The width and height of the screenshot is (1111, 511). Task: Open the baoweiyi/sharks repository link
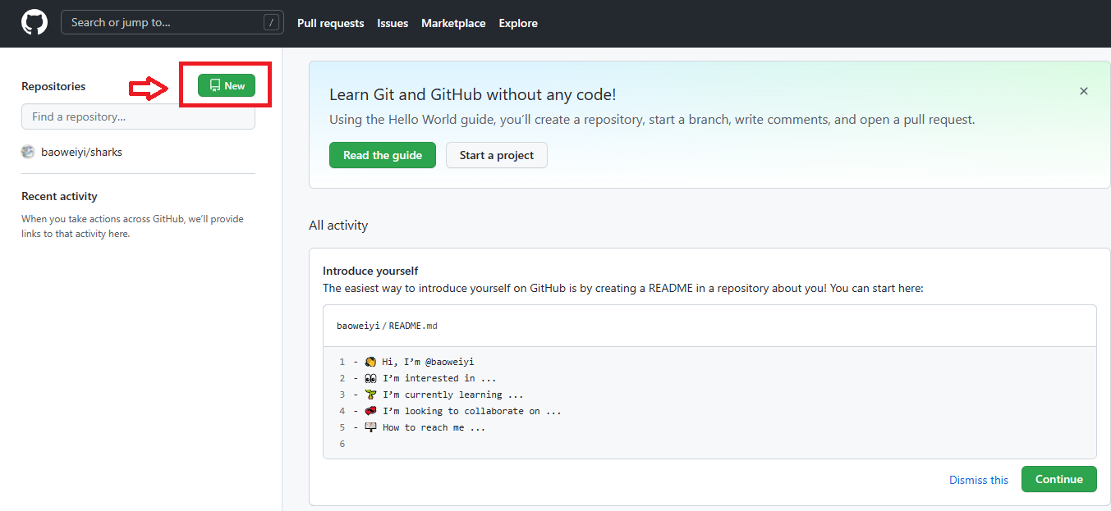tap(81, 152)
